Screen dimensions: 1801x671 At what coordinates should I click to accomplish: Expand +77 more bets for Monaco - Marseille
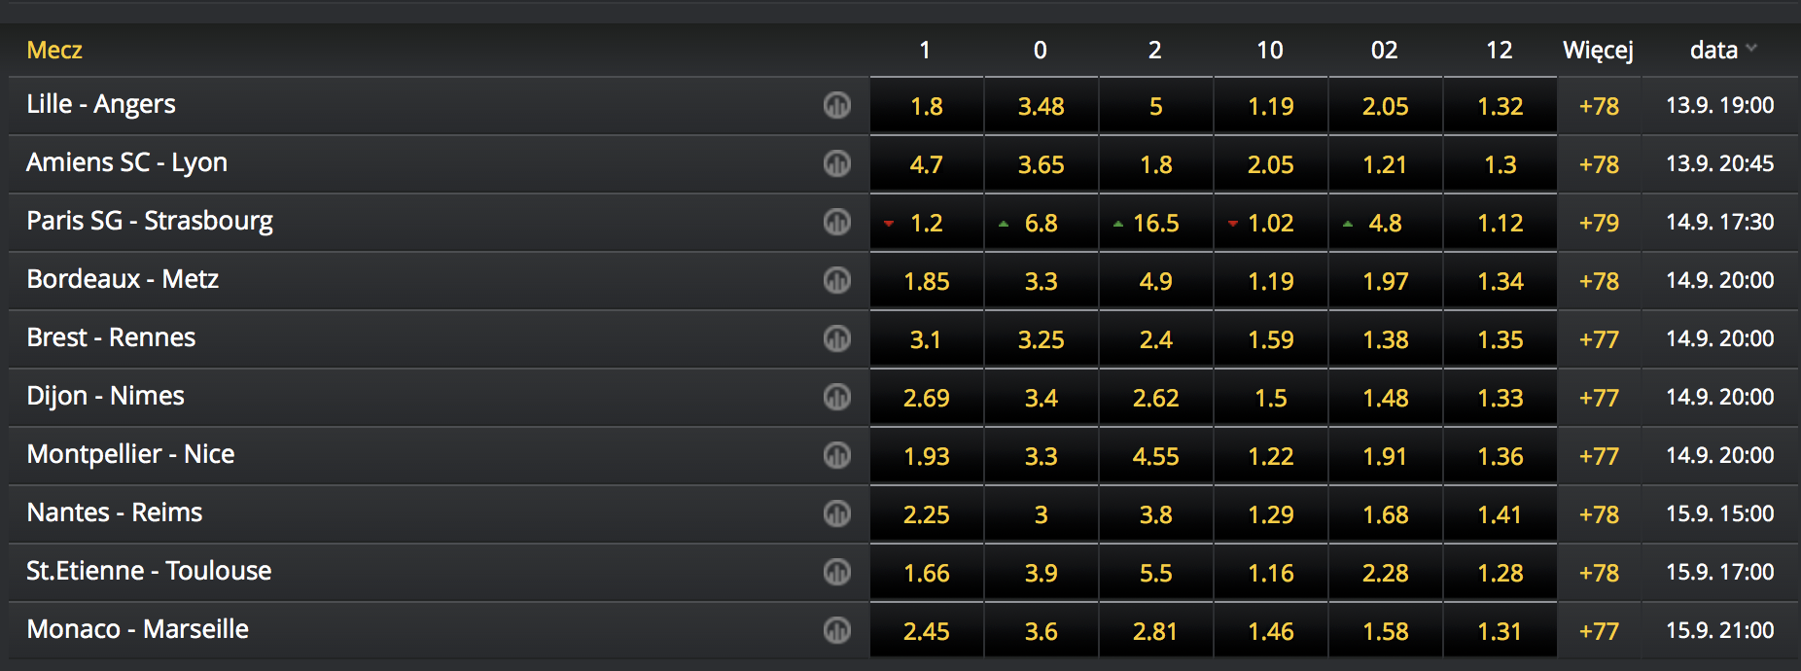1599,631
